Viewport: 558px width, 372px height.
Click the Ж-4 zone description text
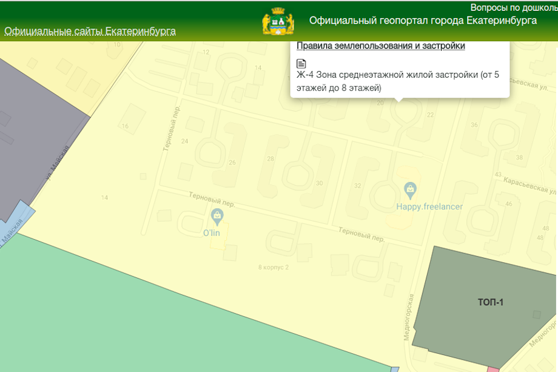[x=398, y=81]
